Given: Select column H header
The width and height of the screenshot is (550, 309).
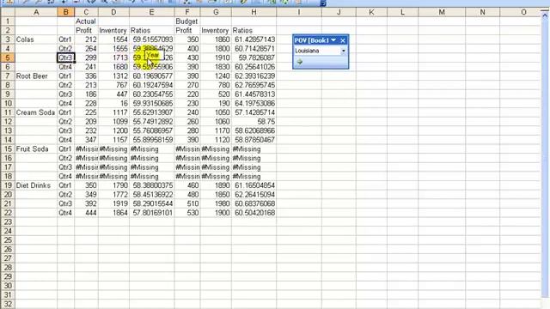Looking at the screenshot, I should click(x=254, y=12).
